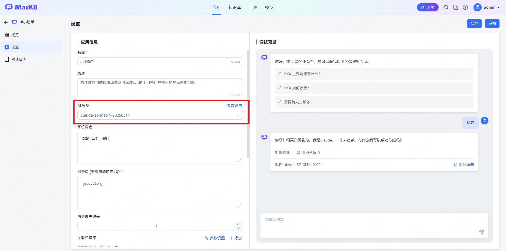Click the admin user avatar

(x=477, y=7)
